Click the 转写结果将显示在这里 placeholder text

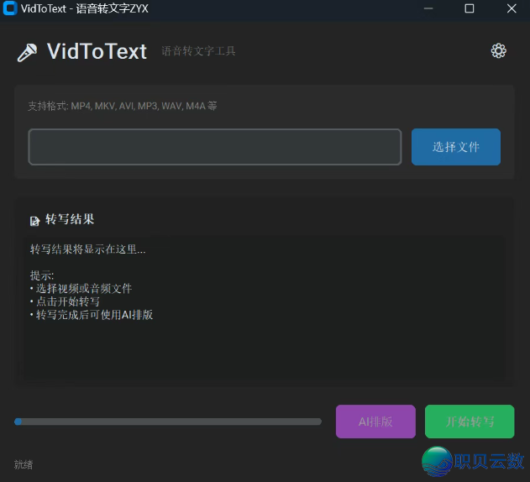click(x=87, y=249)
